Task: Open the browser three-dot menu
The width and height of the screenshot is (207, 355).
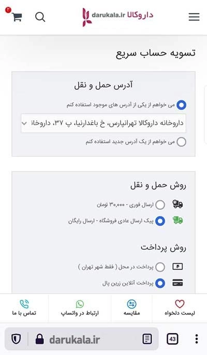Action: [196, 339]
